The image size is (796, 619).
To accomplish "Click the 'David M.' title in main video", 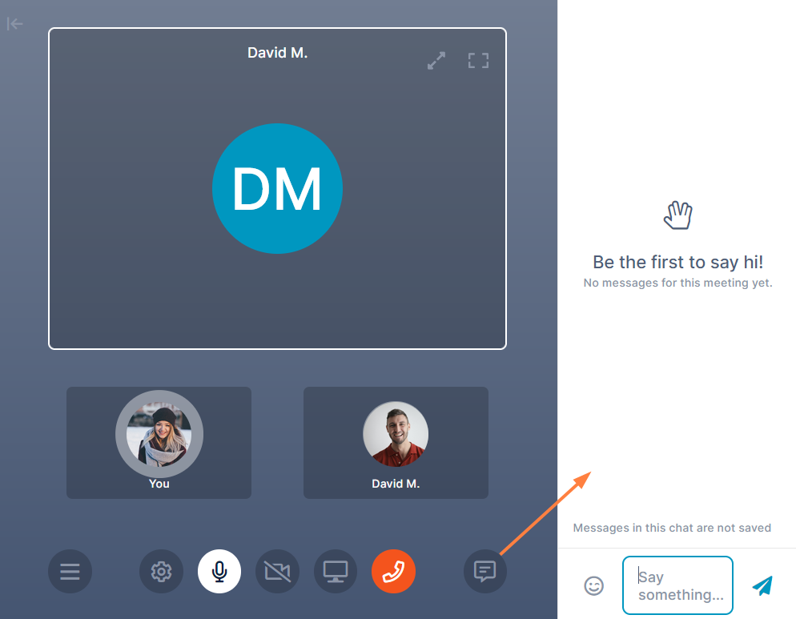I will pos(277,53).
